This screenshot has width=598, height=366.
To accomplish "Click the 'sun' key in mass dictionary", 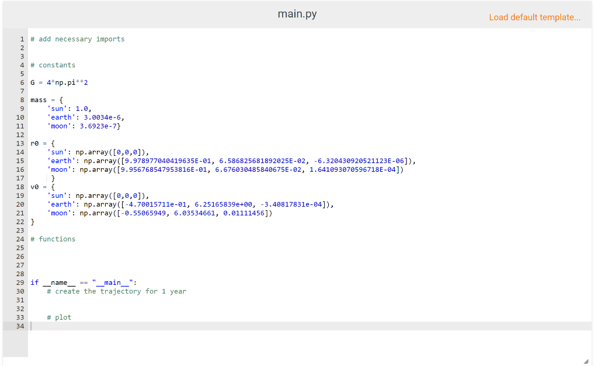I will [57, 108].
